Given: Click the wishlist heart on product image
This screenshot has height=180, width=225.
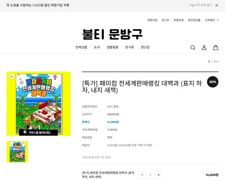Looking at the screenshot, I should click(11, 76).
